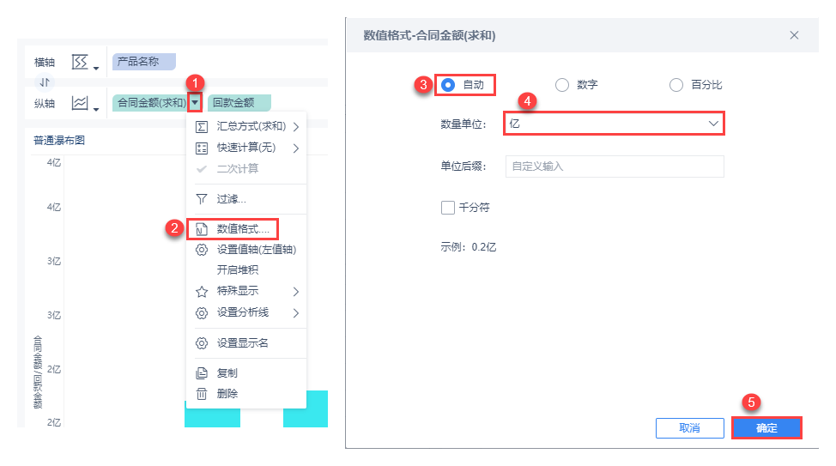
Task: Enable the 千分符 checkbox
Action: [447, 207]
